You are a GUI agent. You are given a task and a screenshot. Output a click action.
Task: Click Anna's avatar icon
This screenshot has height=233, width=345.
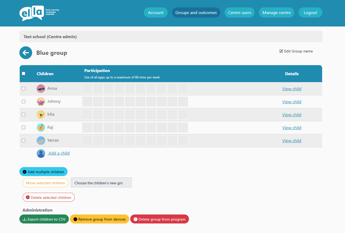41,89
